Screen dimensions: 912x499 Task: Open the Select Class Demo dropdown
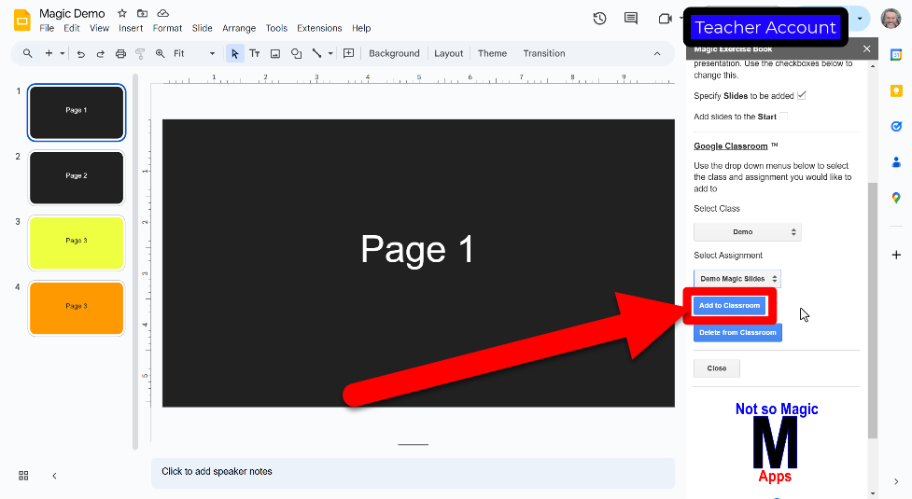748,232
